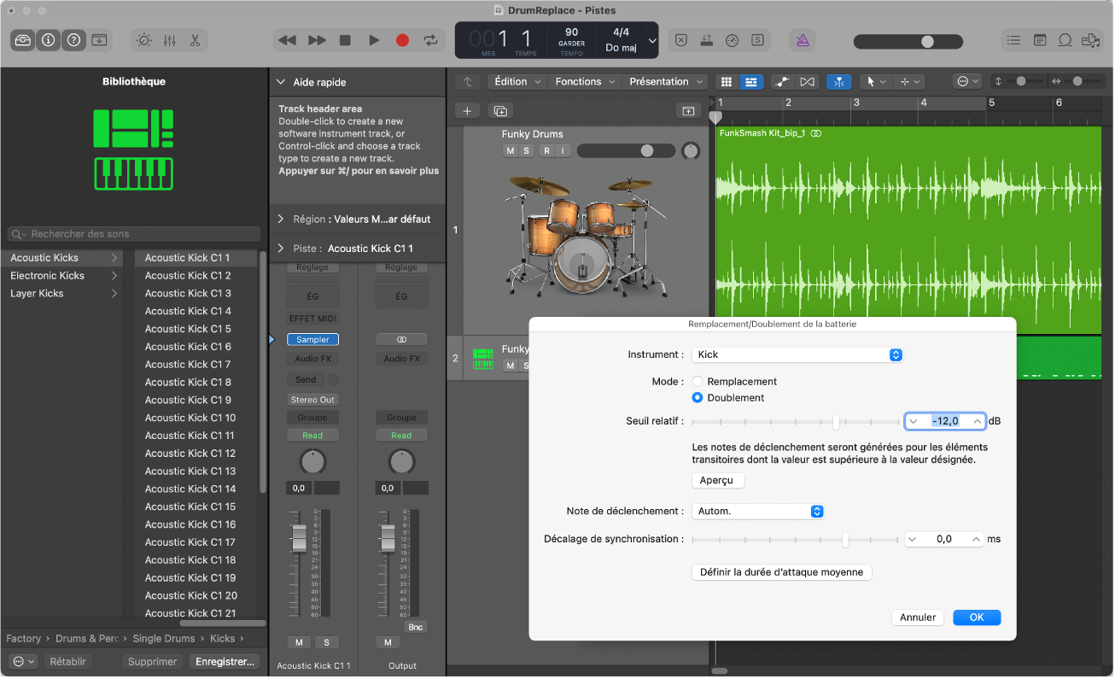The width and height of the screenshot is (1115, 679).
Task: Click the Sampler instrument slot
Action: 312,340
